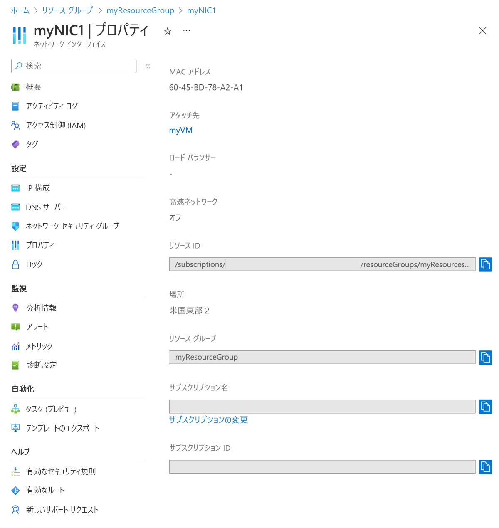499x528 pixels.
Task: Click the DNS サーバー icon
Action: click(x=15, y=207)
